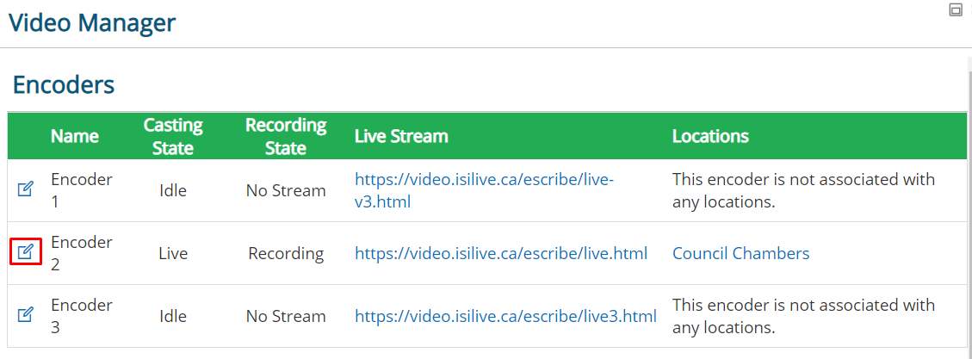Click the Name column header

(74, 136)
